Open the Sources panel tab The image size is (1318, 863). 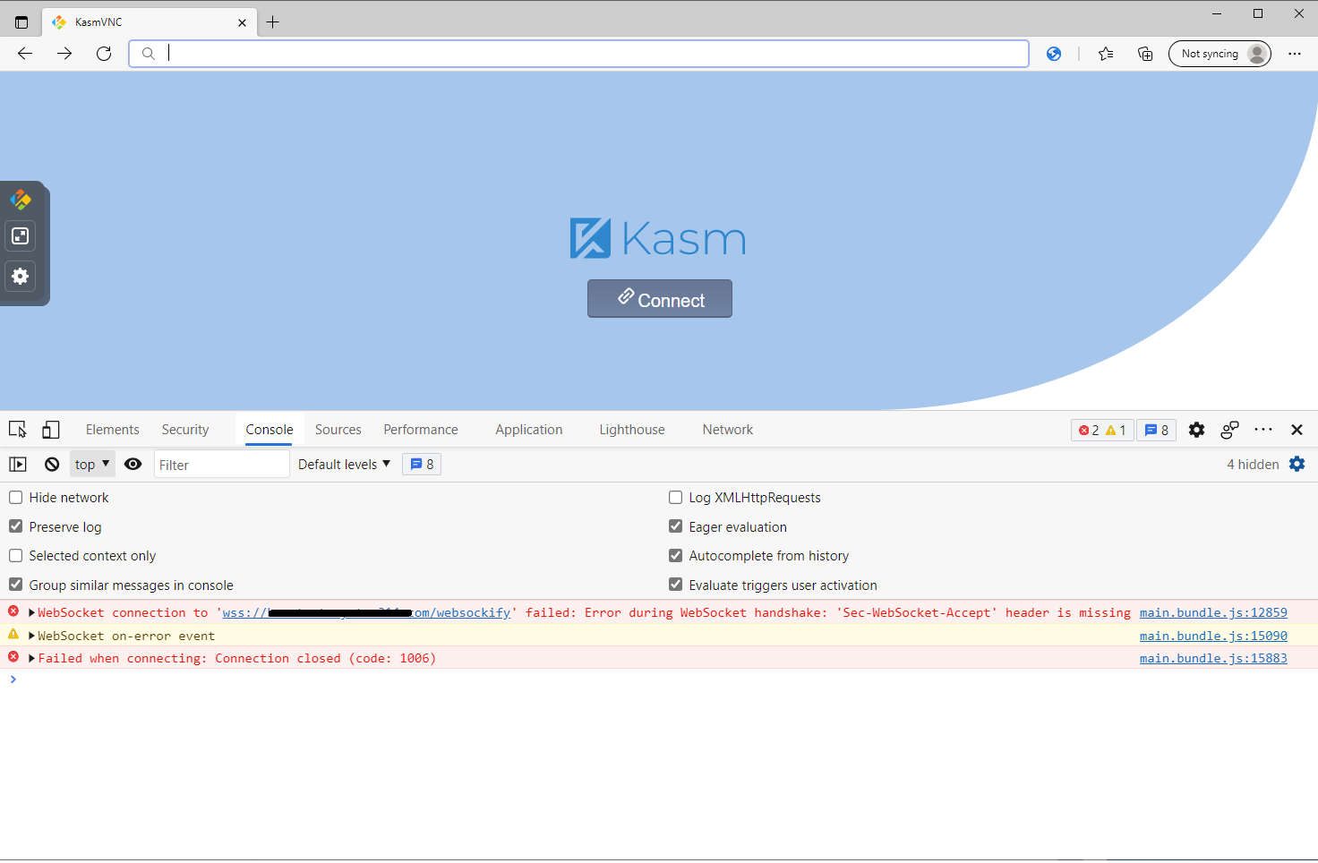click(x=338, y=430)
